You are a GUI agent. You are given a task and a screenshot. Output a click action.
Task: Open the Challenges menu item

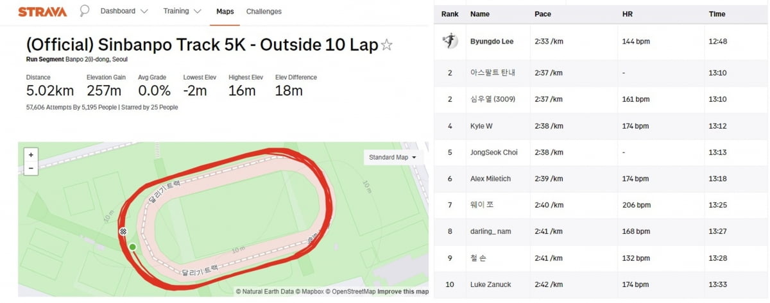264,12
